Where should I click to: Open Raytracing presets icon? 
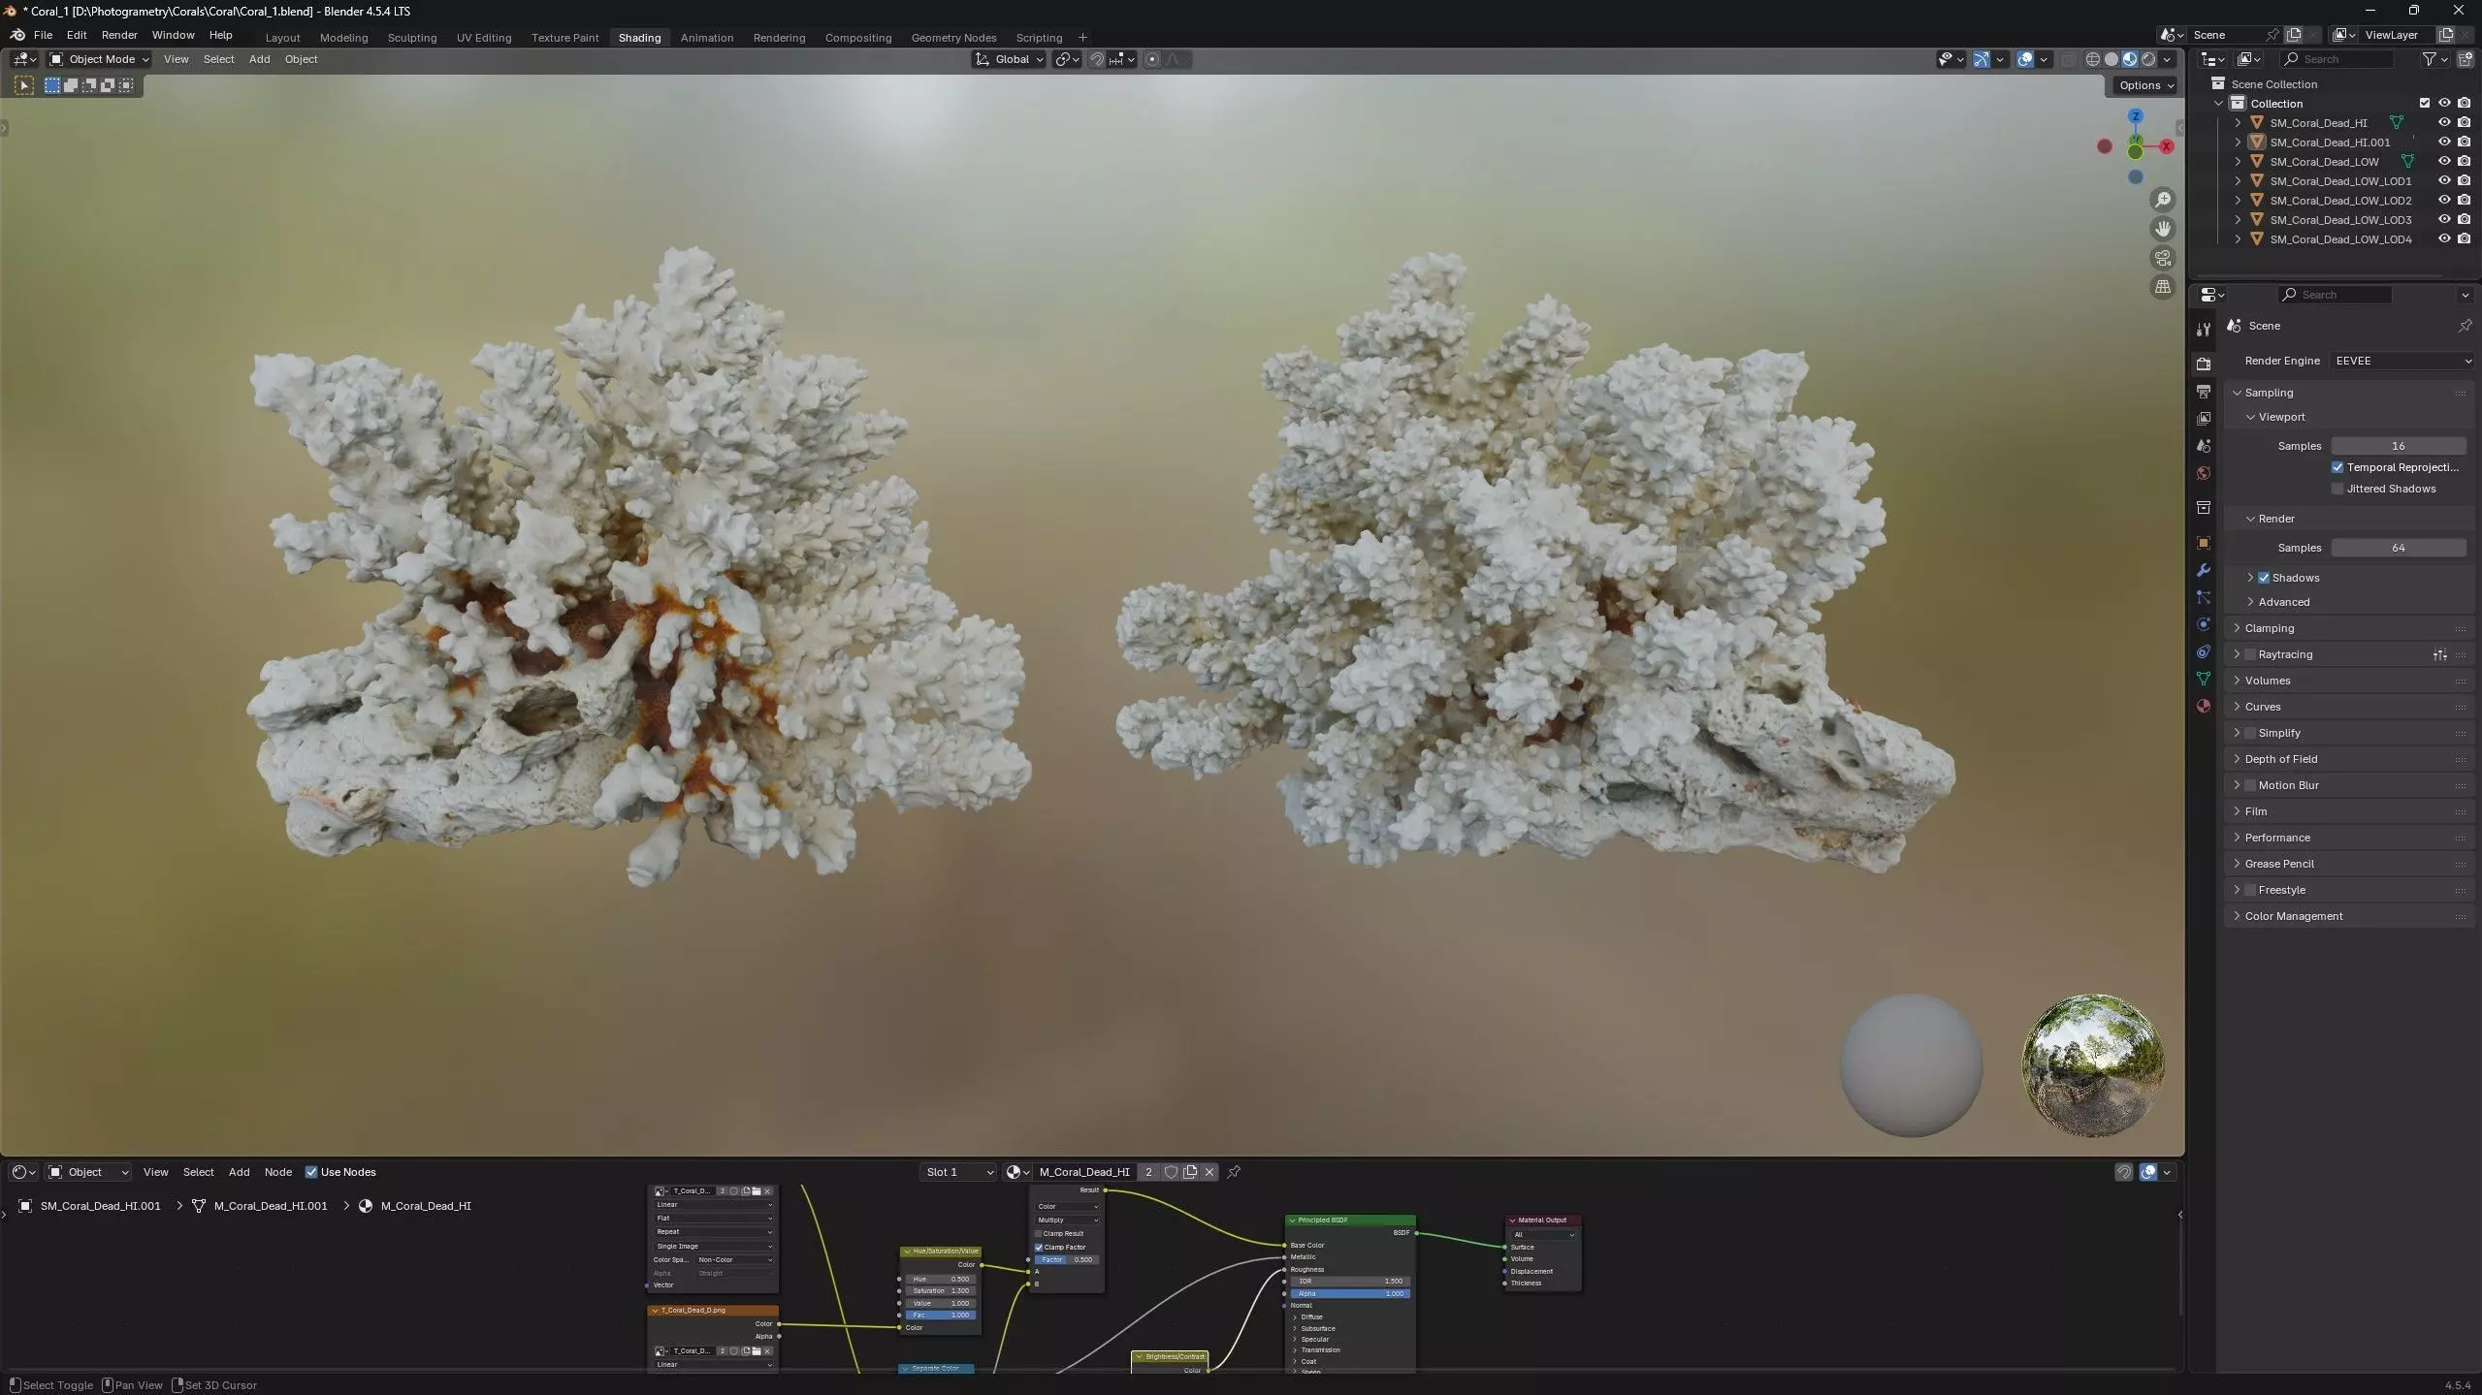pos(2440,655)
